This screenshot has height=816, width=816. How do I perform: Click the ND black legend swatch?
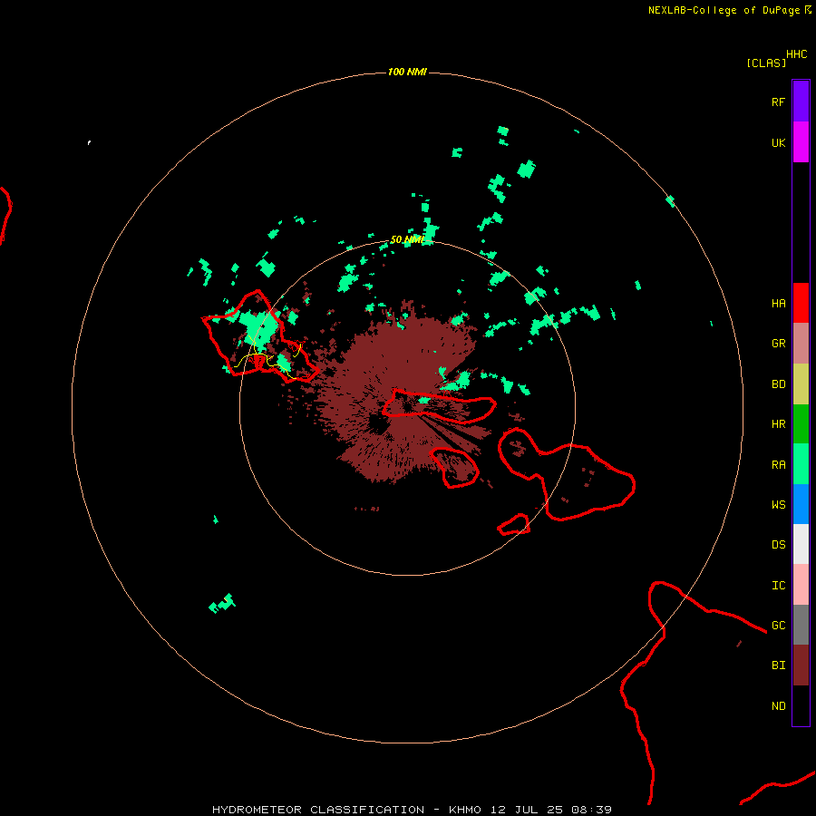[801, 705]
